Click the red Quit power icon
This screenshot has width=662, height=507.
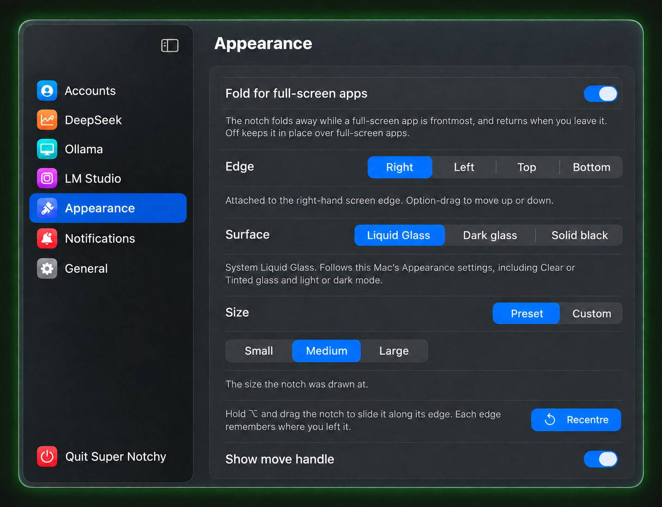pos(47,457)
